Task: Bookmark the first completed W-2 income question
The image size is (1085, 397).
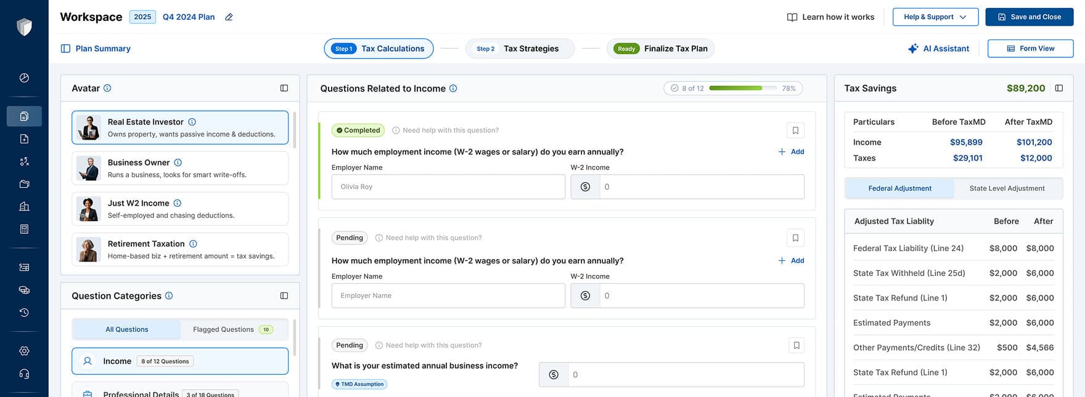Action: point(795,130)
